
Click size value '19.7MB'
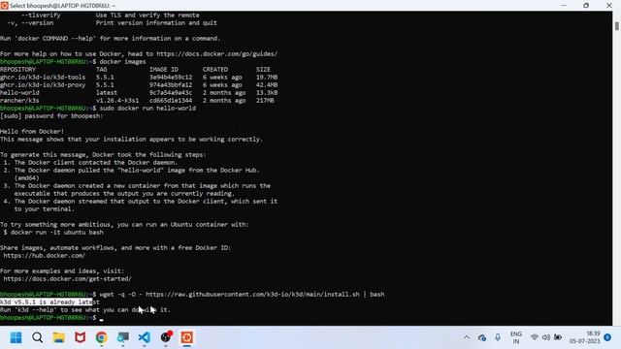(267, 78)
